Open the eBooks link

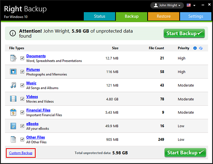(x=32, y=124)
